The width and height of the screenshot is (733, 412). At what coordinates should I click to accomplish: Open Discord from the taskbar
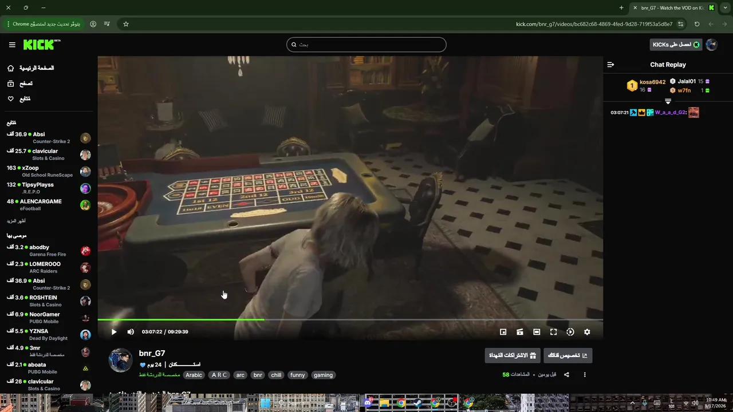click(368, 403)
